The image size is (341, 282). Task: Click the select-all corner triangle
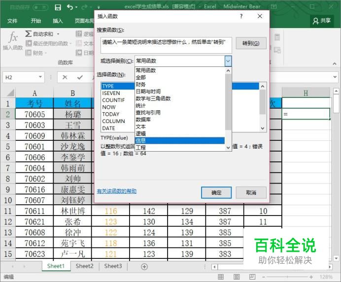point(10,93)
